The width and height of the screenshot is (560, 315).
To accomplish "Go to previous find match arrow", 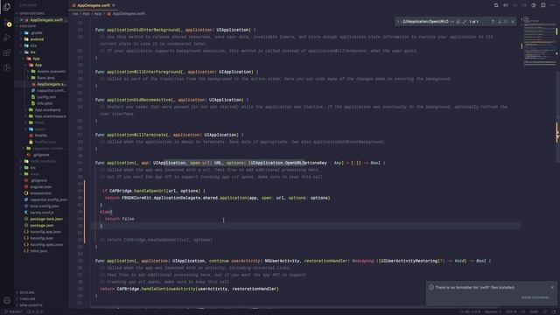I will coord(493,22).
